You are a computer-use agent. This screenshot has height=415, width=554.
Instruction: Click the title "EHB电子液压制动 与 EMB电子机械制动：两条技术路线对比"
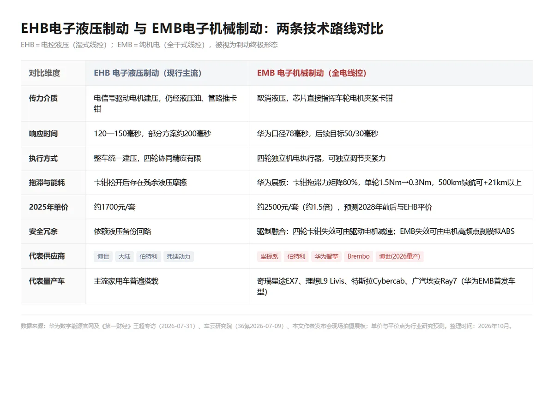point(202,29)
